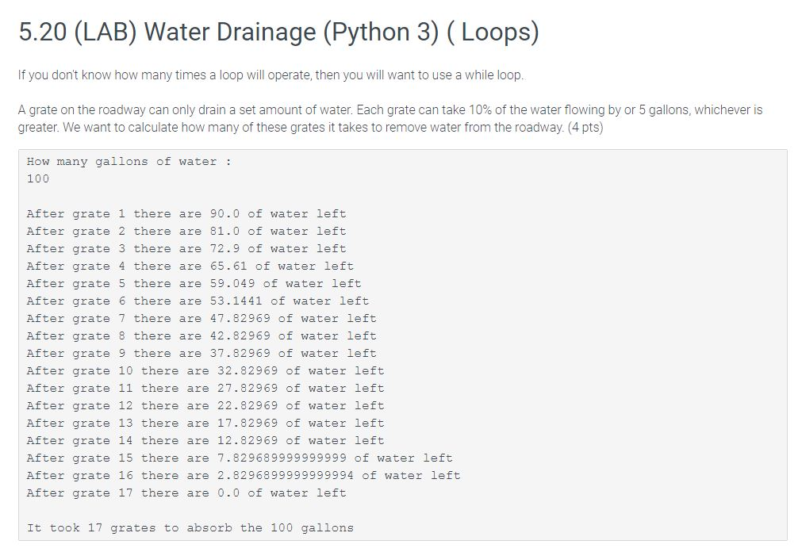Viewport: 802px width, 552px height.
Task: Click the "After grate 17" line showing 0.0
Action: pos(186,493)
